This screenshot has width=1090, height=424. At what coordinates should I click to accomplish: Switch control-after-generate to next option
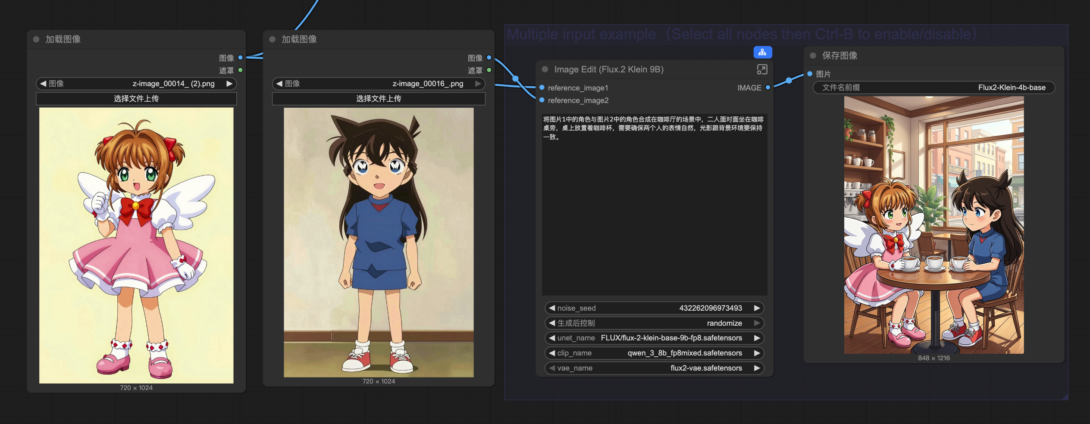tap(757, 323)
